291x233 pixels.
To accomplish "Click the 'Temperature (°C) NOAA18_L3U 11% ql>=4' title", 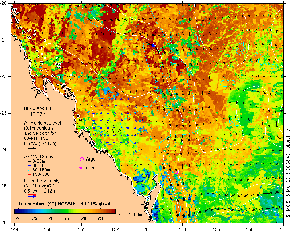I will click(64, 204).
